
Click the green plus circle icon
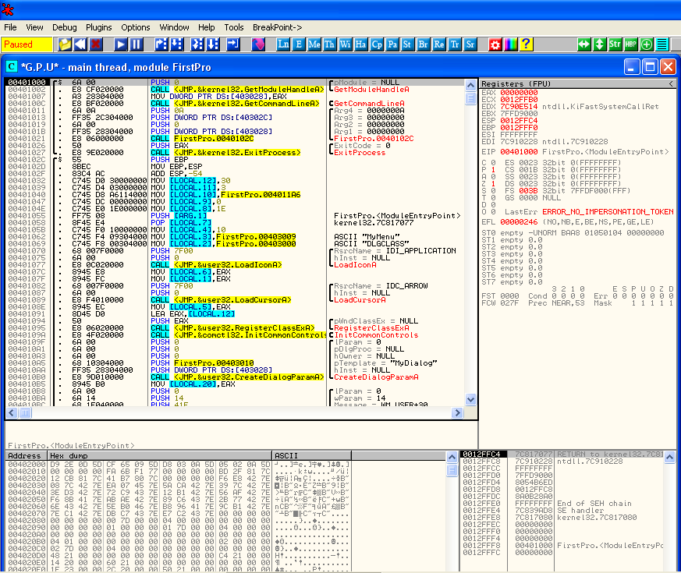(x=647, y=44)
